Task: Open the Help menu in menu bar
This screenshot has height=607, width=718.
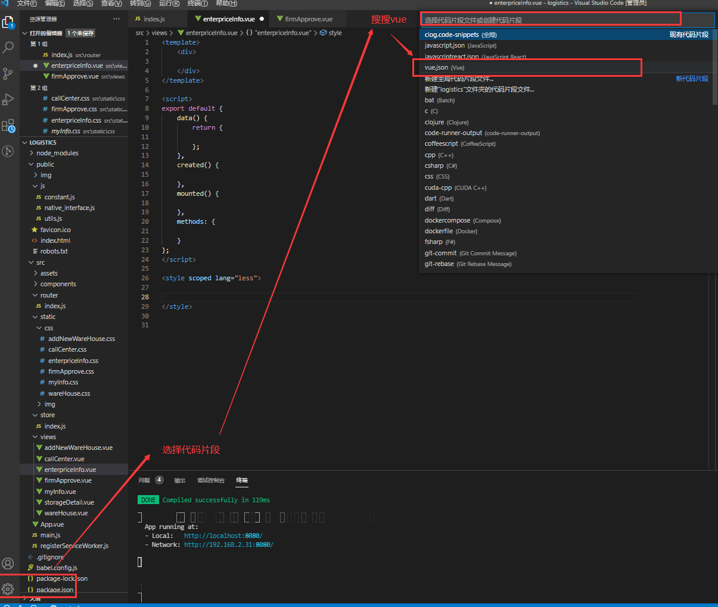Action: coord(226,3)
